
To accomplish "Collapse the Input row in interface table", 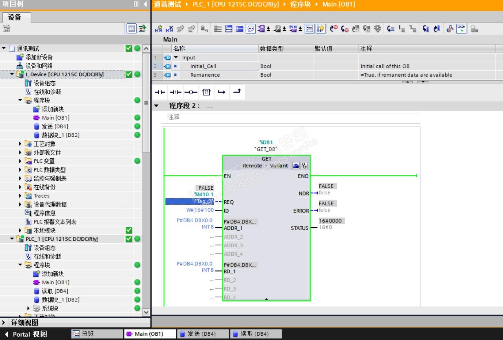I will pos(176,58).
